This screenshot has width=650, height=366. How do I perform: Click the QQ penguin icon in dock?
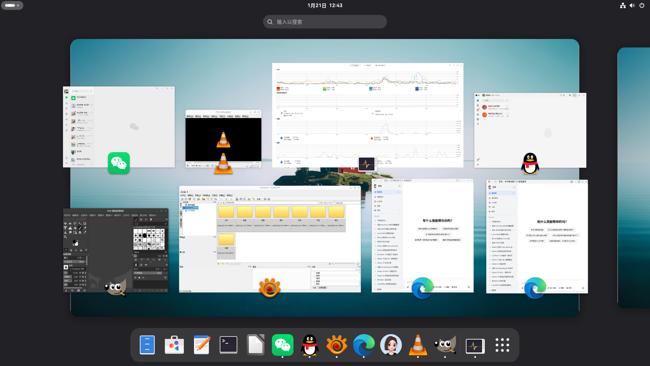(309, 345)
